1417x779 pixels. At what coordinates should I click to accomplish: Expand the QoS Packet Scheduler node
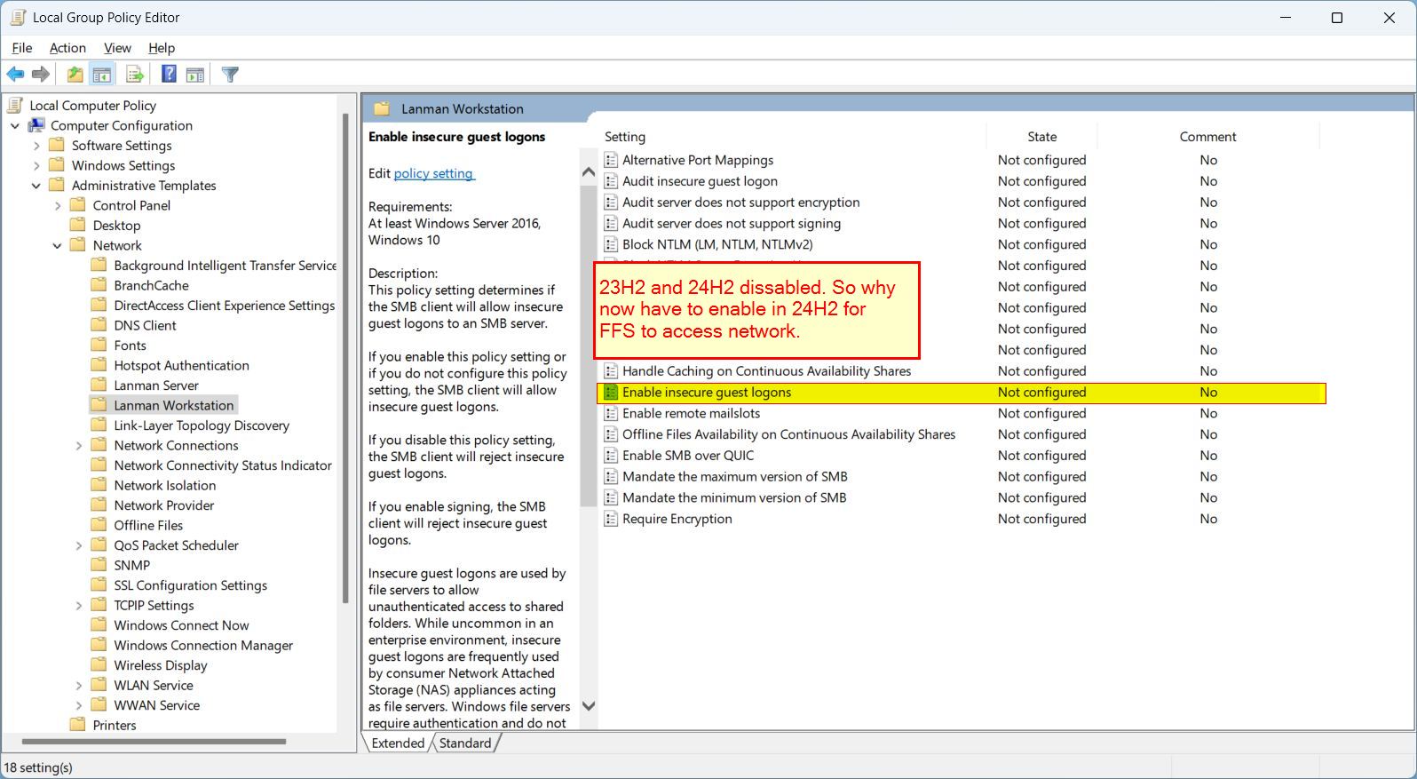coord(79,545)
